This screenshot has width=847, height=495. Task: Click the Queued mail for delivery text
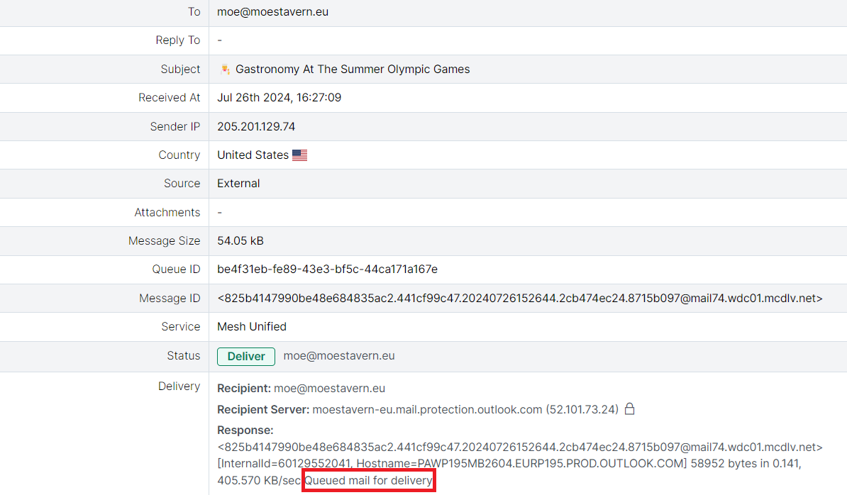click(x=368, y=481)
